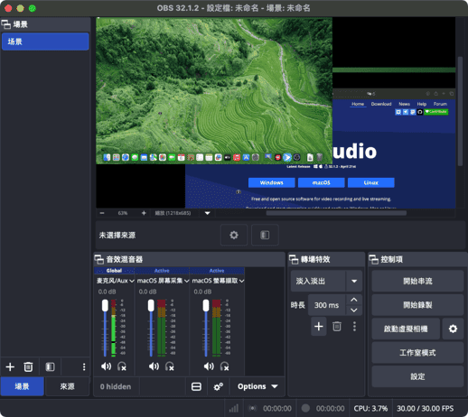
Task: Click the 30.00 / 30.00 FPS status text
Action: [425, 408]
